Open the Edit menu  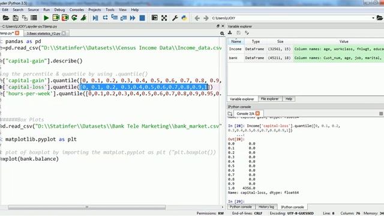click(x=5, y=10)
